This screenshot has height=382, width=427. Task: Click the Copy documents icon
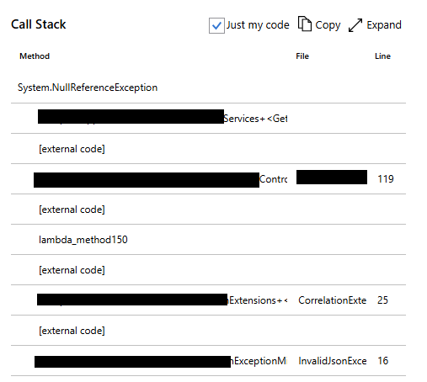pyautogui.click(x=305, y=24)
